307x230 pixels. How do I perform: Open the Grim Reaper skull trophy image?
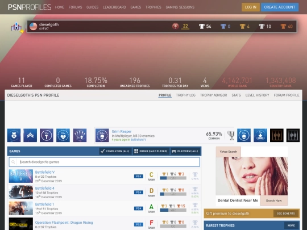point(102,135)
